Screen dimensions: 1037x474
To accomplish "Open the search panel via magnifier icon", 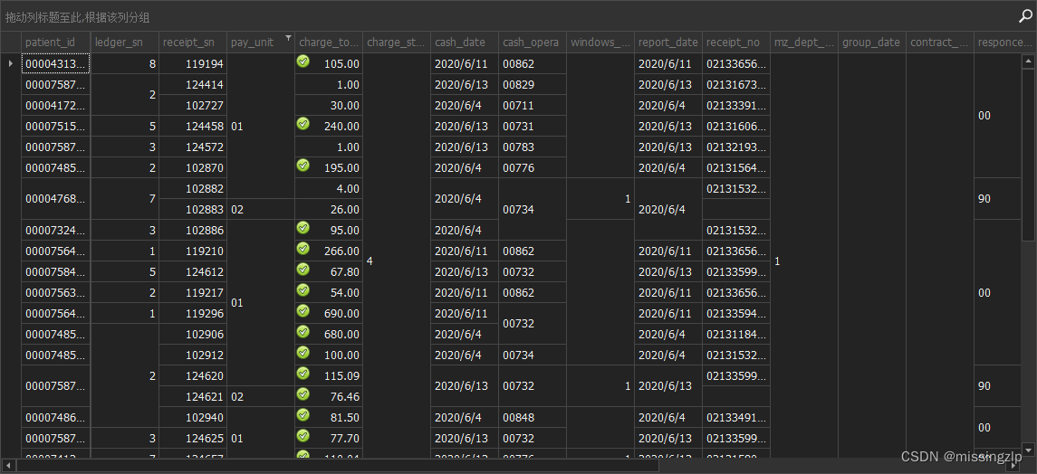I will pyautogui.click(x=1024, y=16).
